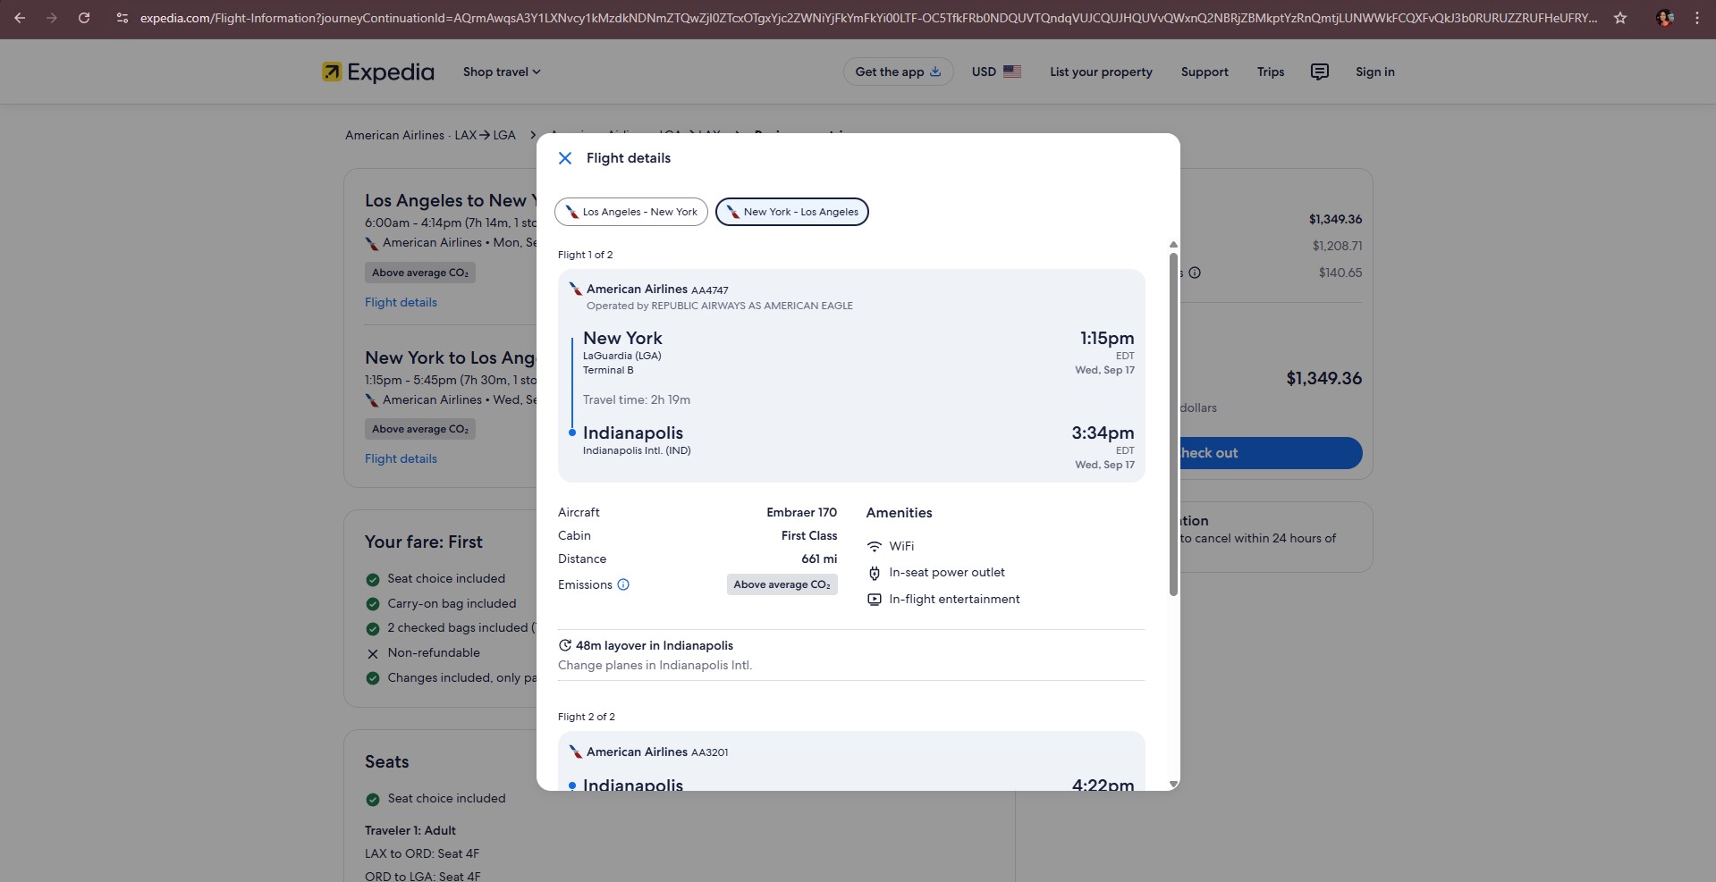
Task: Open Flight details for New York to Los Angeles
Action: click(x=401, y=458)
